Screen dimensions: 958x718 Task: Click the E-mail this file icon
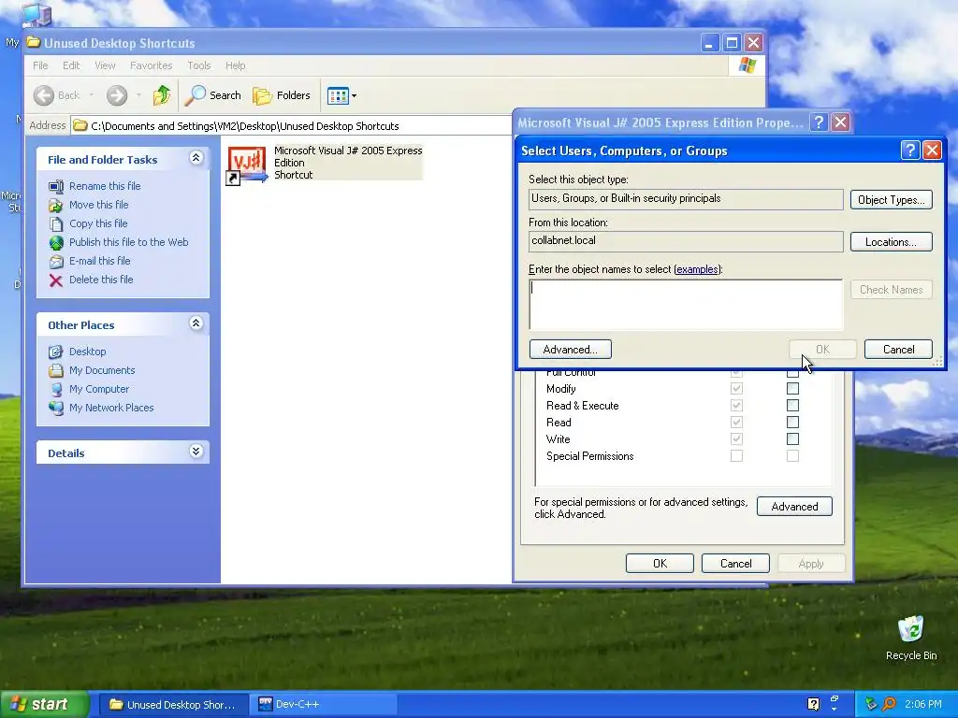(56, 262)
